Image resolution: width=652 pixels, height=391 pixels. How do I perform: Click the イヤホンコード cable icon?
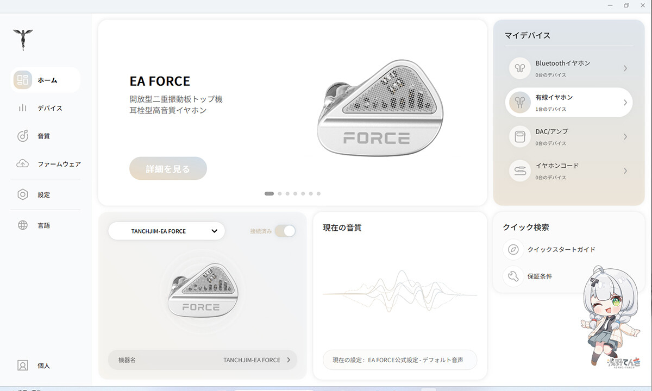point(520,171)
